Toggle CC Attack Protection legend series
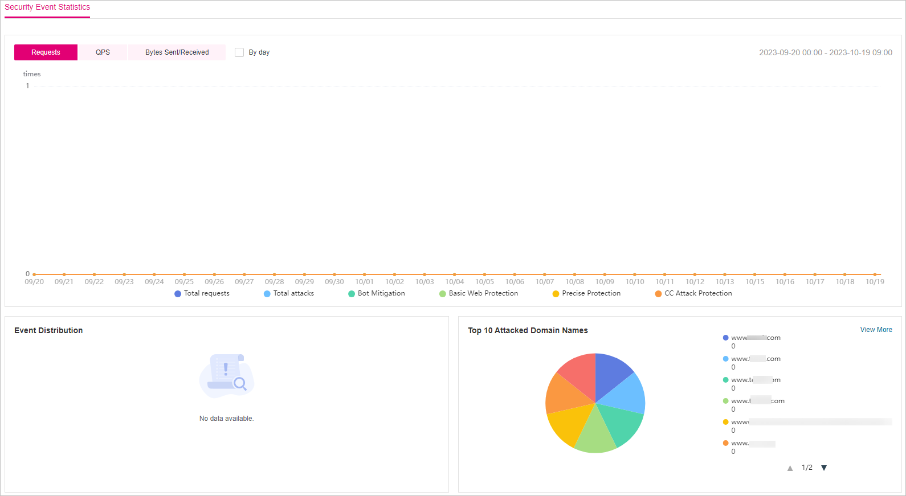Screen dimensions: 906x496 (x=693, y=293)
